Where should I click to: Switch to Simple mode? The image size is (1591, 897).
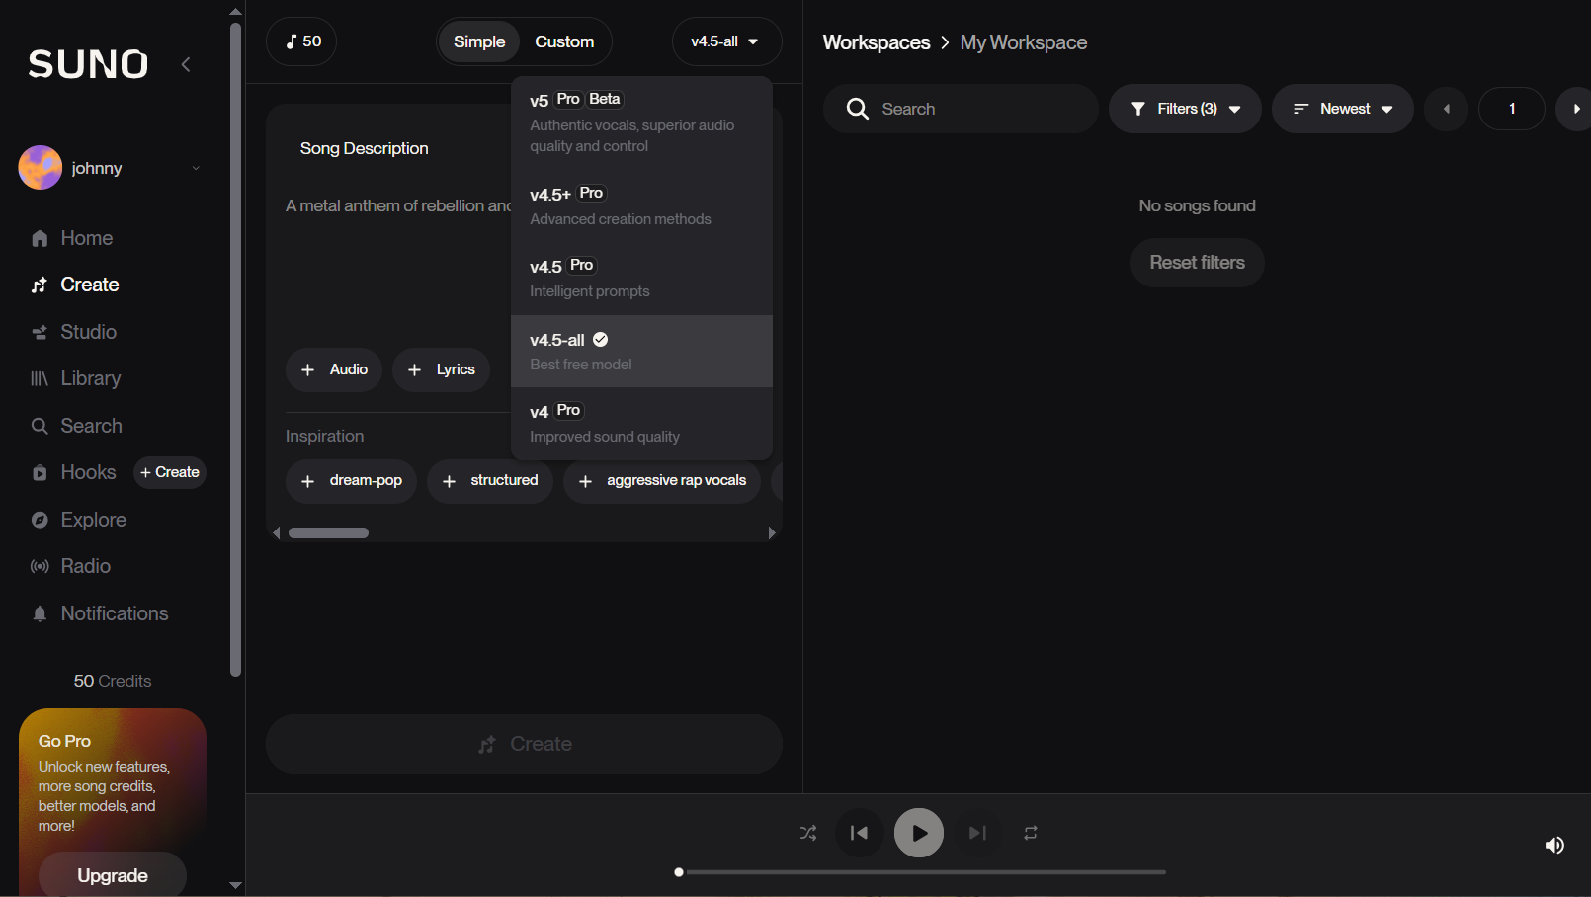pos(479,41)
